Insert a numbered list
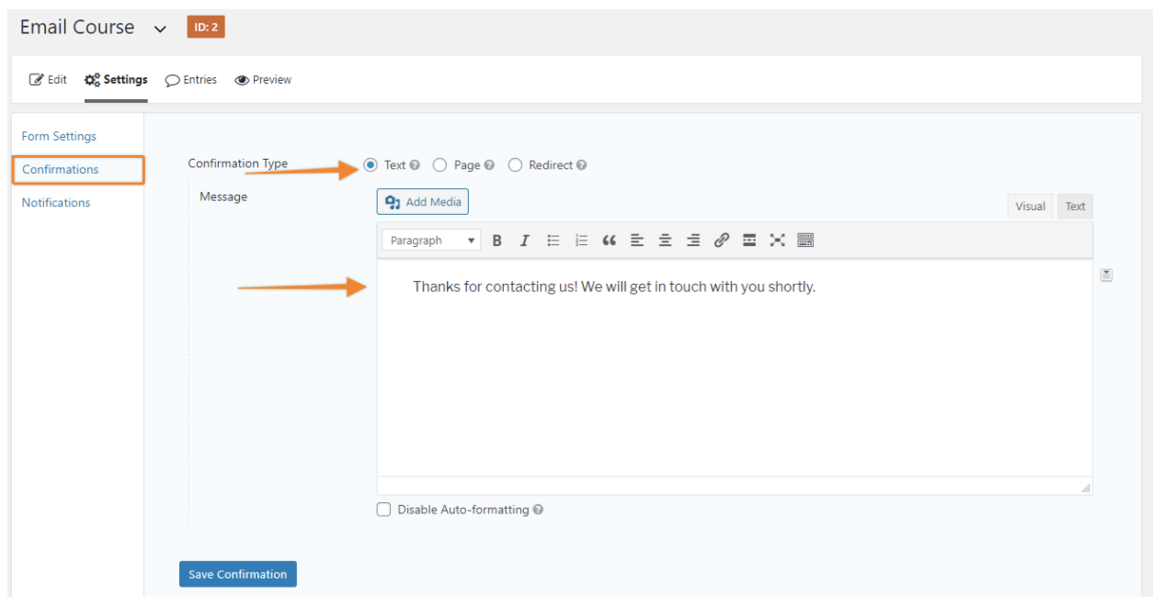 (x=581, y=241)
